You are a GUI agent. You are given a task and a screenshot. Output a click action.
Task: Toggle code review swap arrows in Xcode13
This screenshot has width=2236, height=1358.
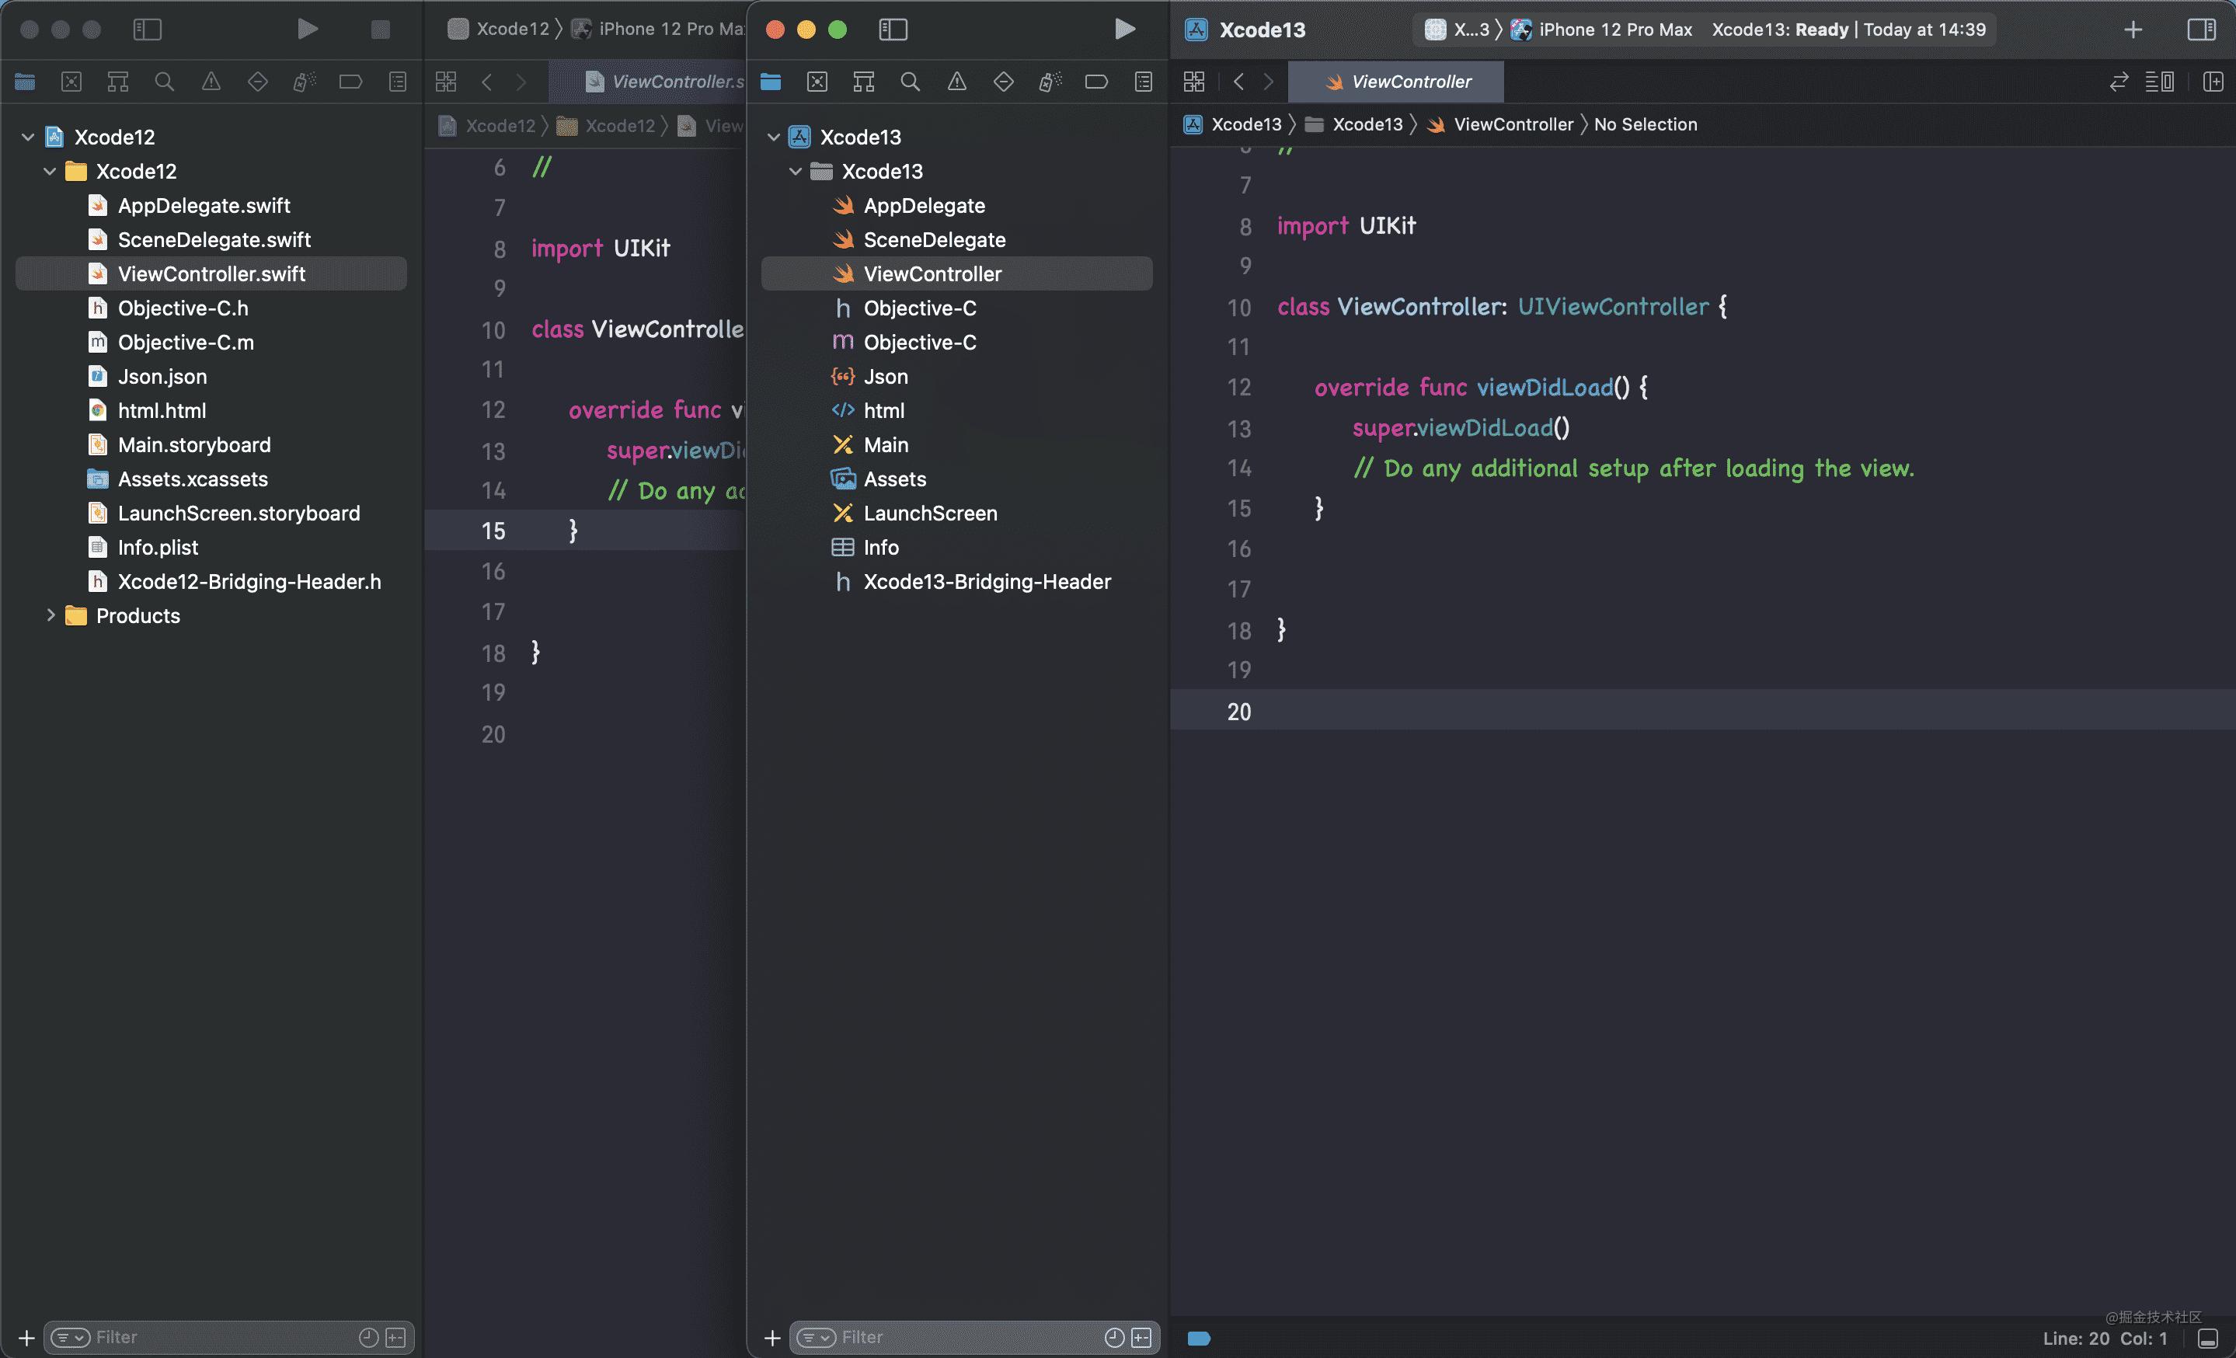tap(2119, 82)
